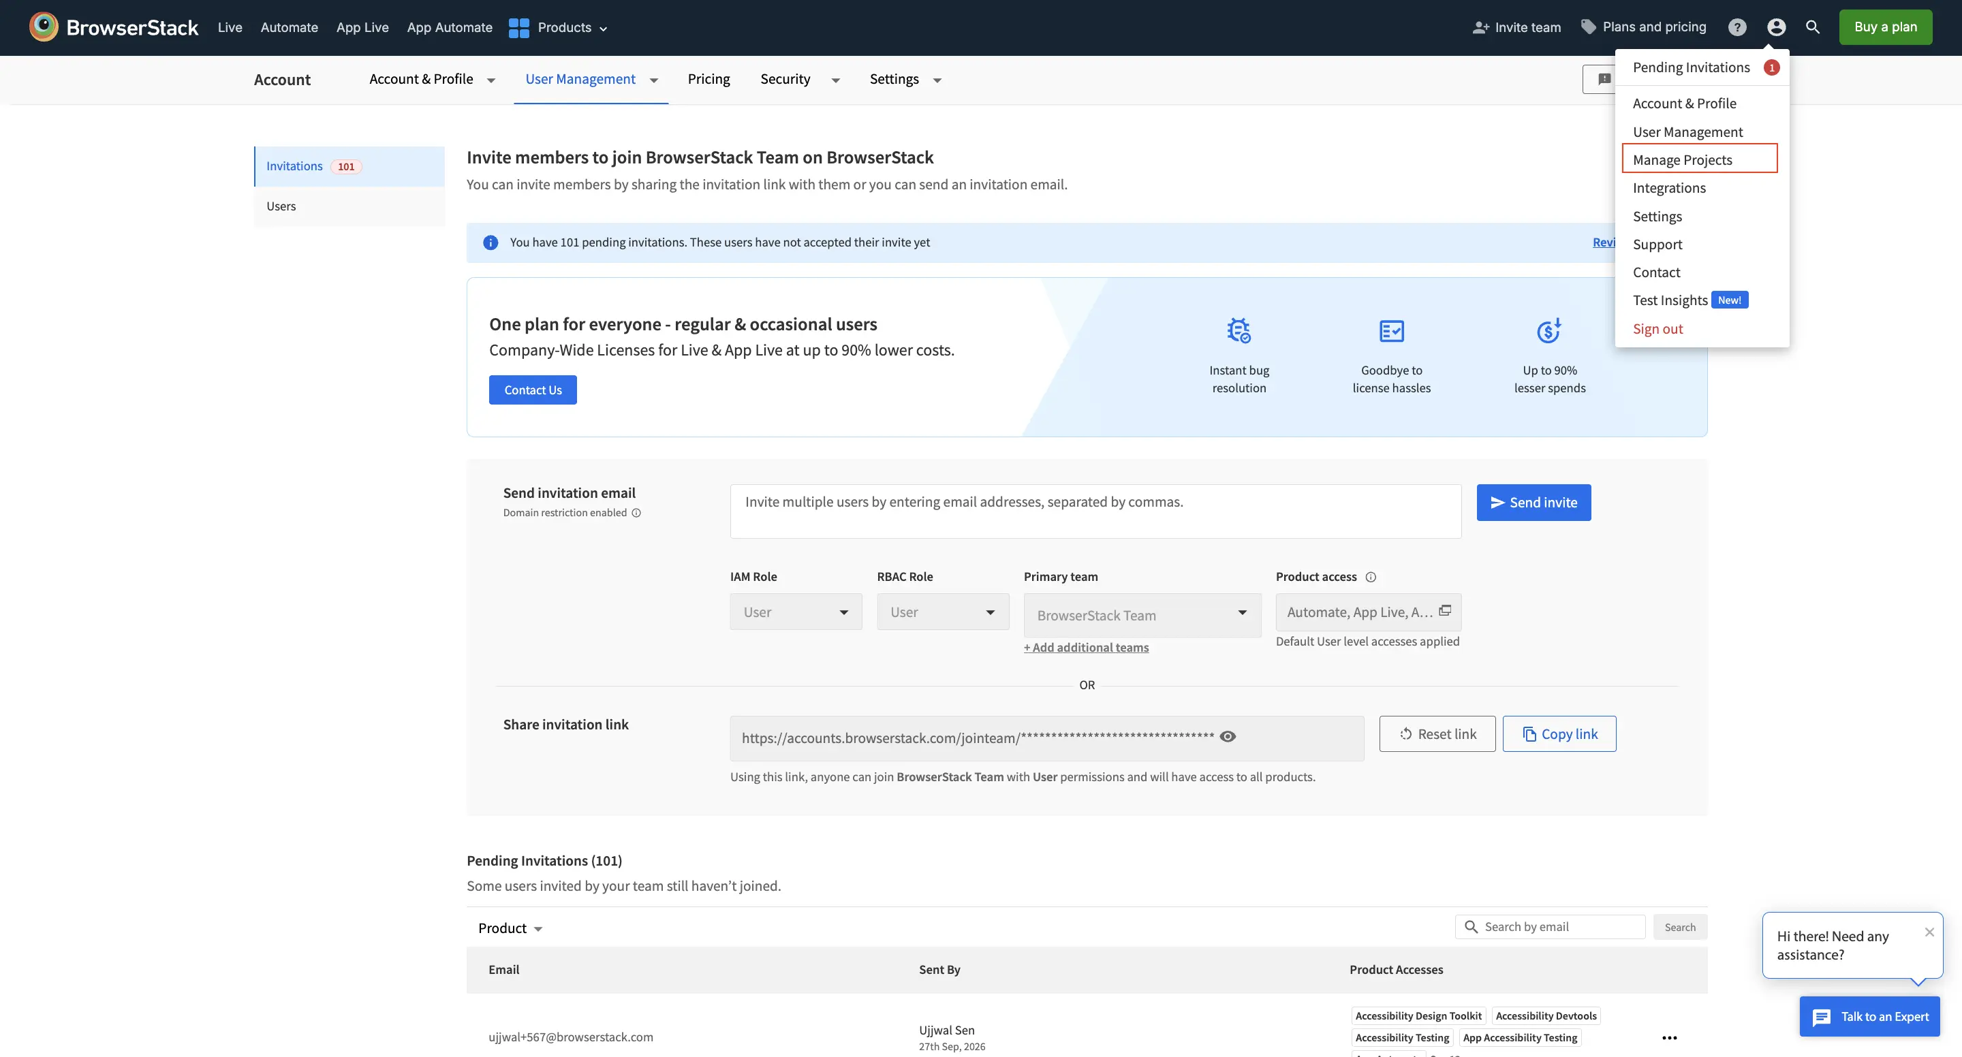
Task: Open the RBAC Role dropdown
Action: point(942,612)
